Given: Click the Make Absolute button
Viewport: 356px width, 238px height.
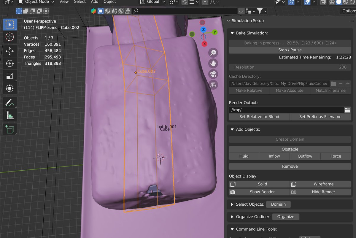Looking at the screenshot, I should click(x=290, y=91).
